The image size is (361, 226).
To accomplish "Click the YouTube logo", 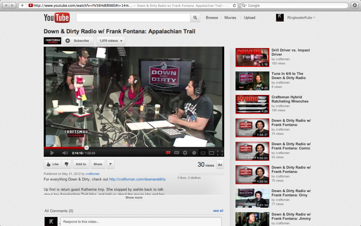I will 57,18.
